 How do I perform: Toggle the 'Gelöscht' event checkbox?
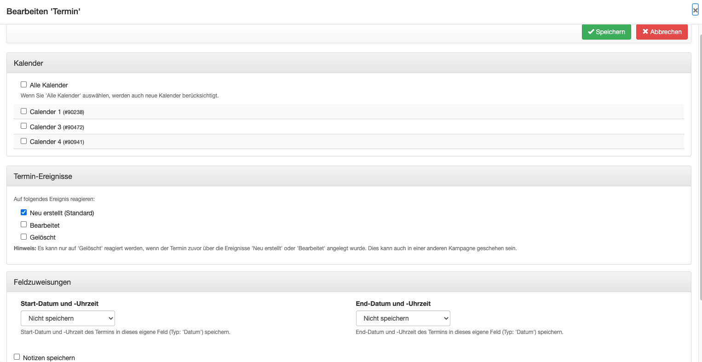point(23,237)
